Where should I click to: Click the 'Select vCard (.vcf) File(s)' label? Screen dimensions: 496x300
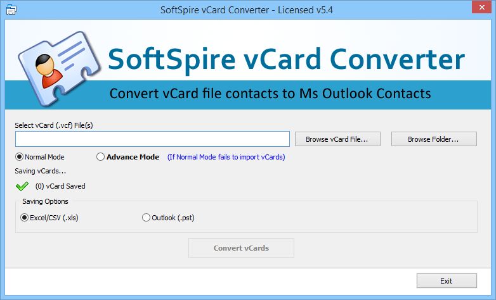point(54,125)
